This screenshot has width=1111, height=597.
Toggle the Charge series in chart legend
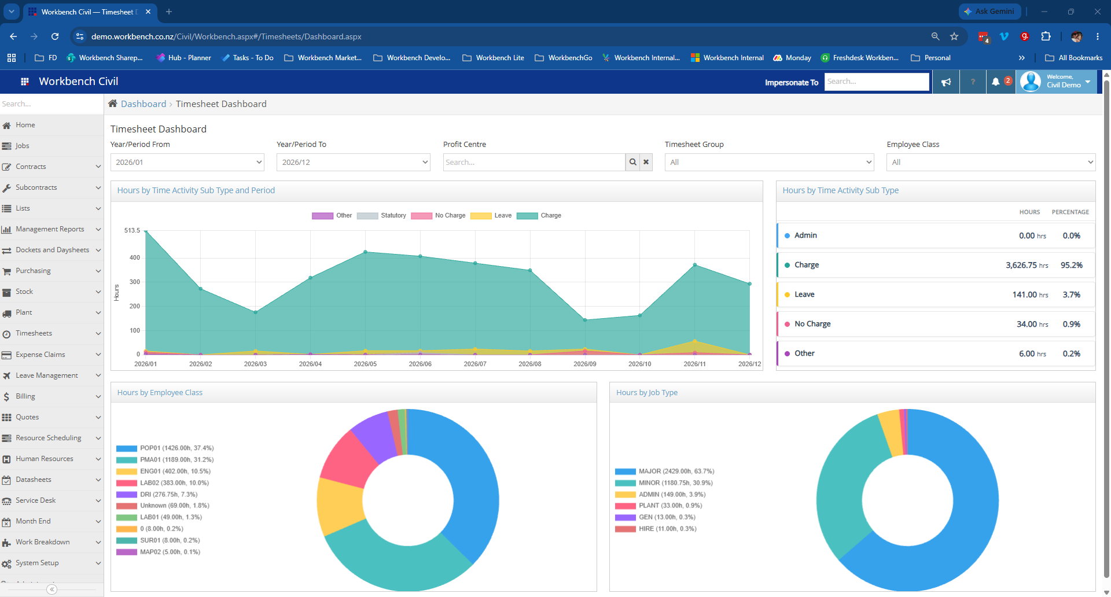[x=539, y=215]
